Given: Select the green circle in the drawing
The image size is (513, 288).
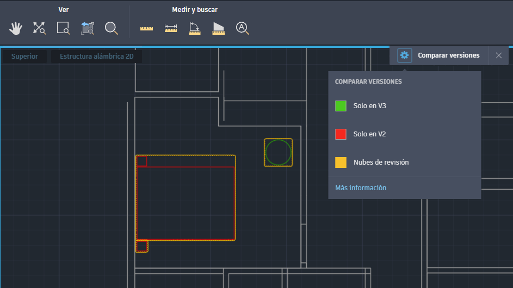Looking at the screenshot, I should click(279, 152).
